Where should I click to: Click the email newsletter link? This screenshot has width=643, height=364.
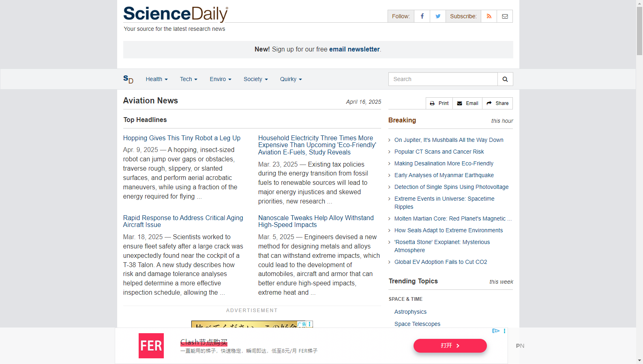click(x=354, y=49)
